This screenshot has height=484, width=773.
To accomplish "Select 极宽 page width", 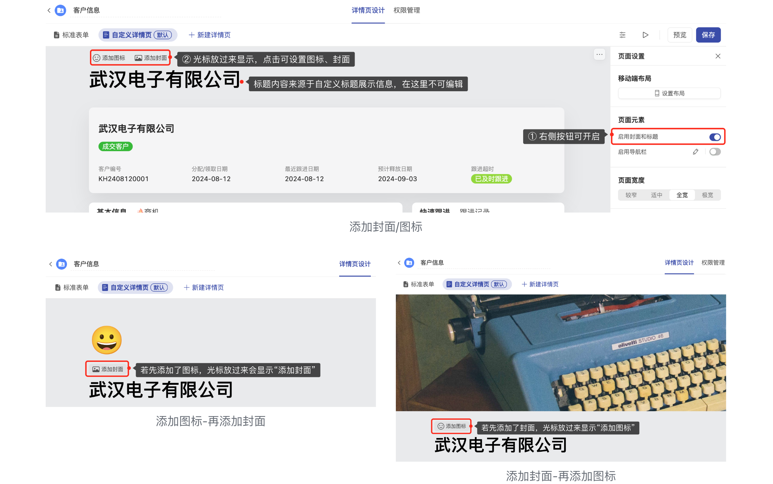I will point(707,195).
